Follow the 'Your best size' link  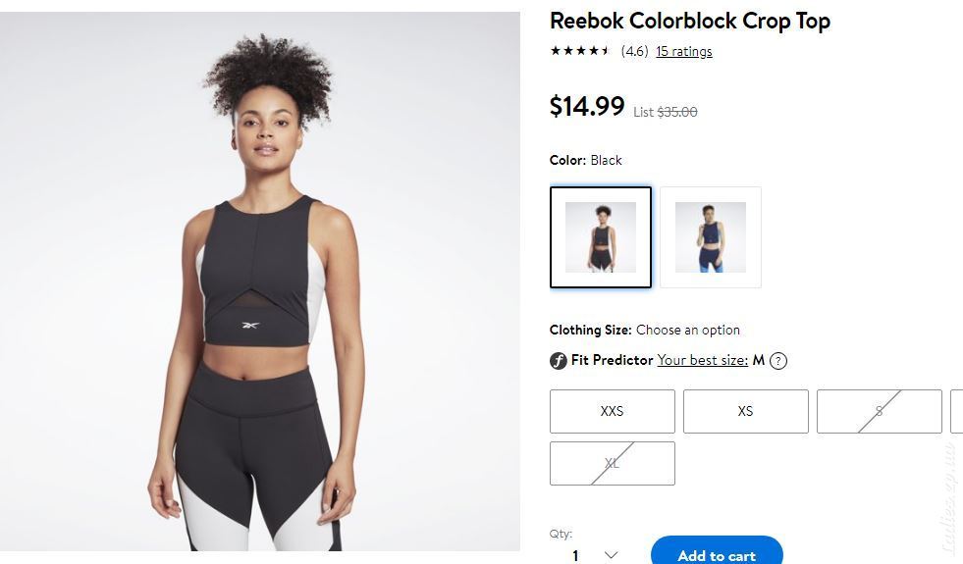703,360
